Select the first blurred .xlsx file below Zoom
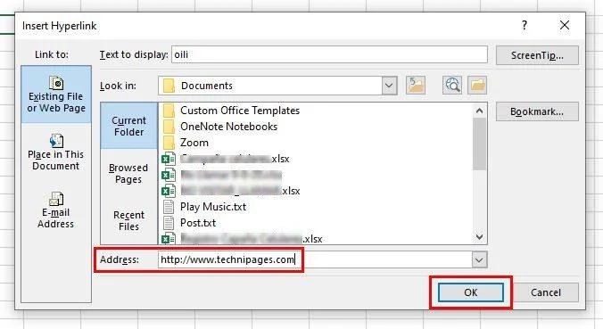 pyautogui.click(x=226, y=159)
